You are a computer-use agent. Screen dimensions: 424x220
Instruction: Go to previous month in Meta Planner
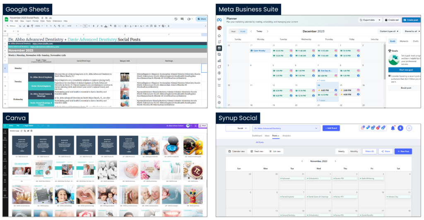[x=251, y=31]
